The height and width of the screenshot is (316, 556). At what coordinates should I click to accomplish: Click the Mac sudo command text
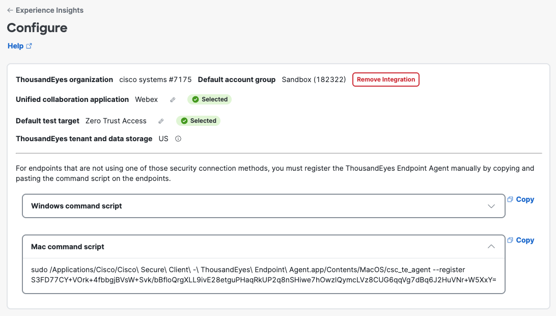[x=248, y=270]
